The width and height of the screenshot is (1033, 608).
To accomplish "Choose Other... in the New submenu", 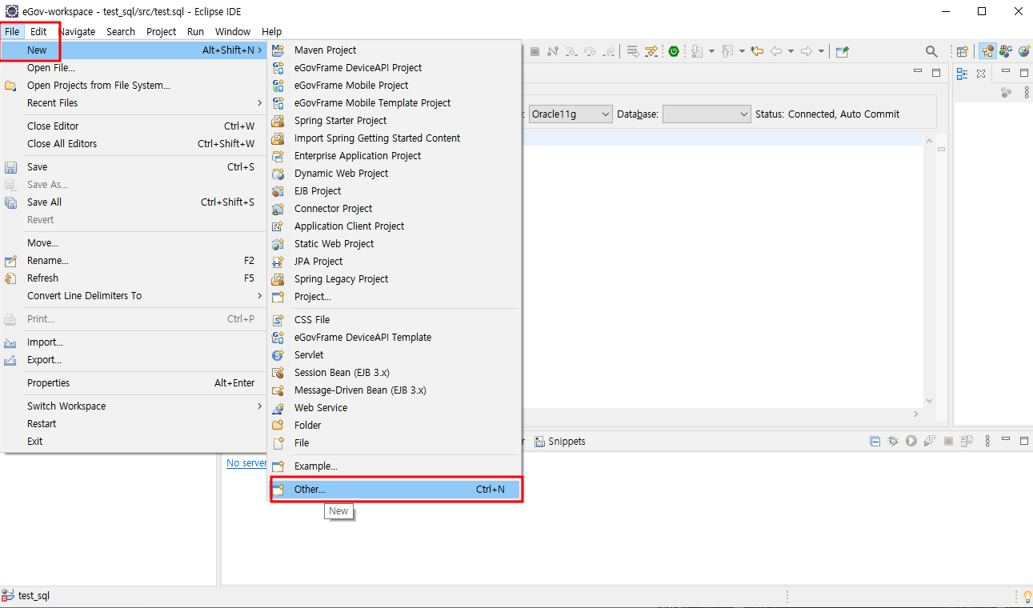I will coord(395,489).
